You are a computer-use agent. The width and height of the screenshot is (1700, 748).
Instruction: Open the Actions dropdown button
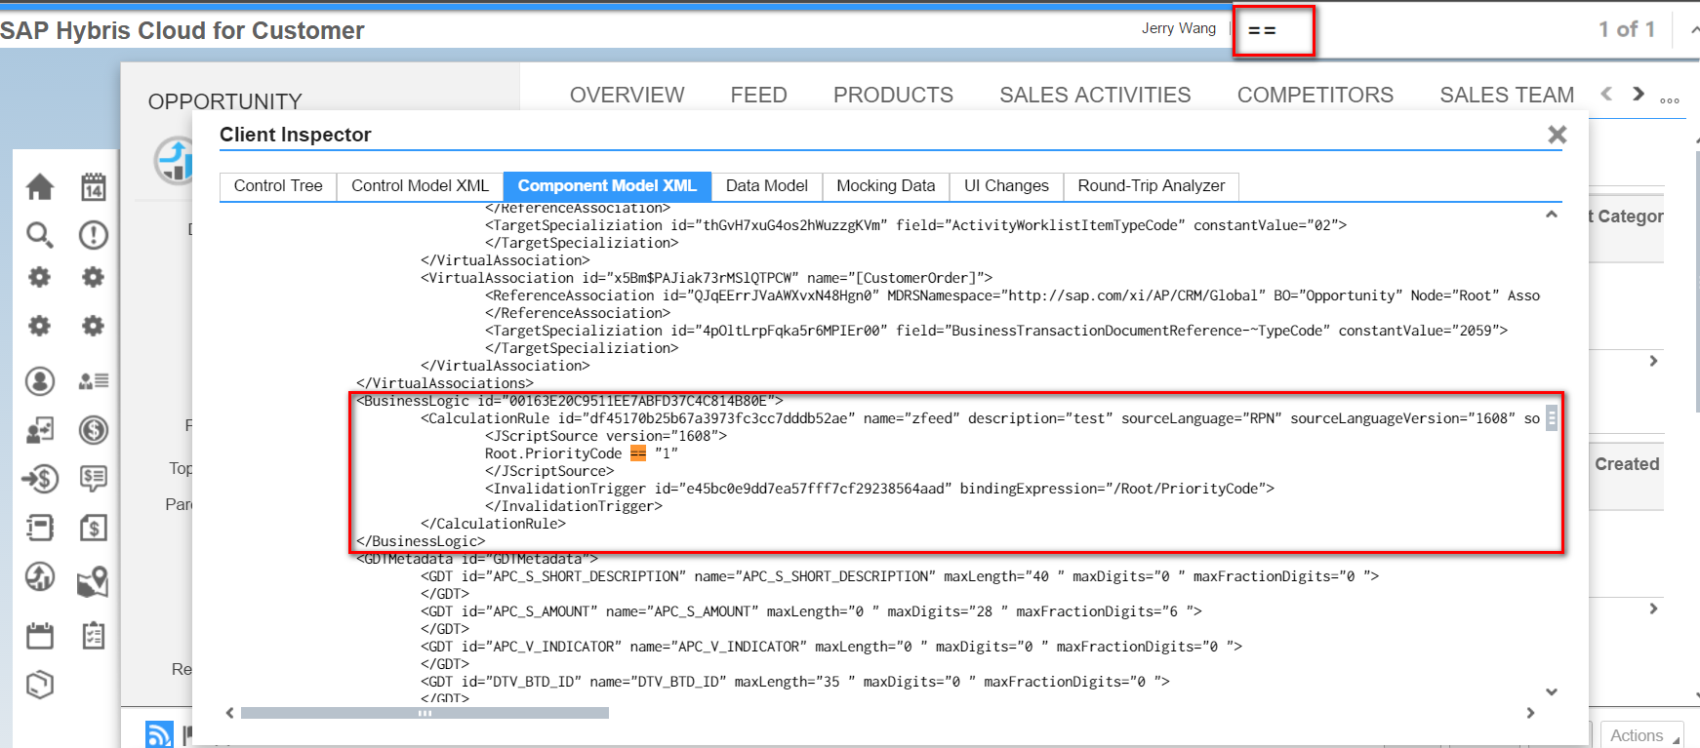pos(1643,735)
